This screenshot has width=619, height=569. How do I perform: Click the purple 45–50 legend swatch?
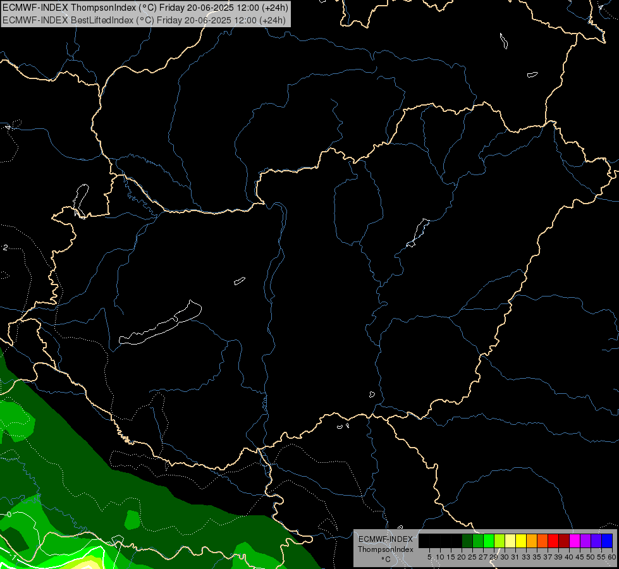click(585, 541)
